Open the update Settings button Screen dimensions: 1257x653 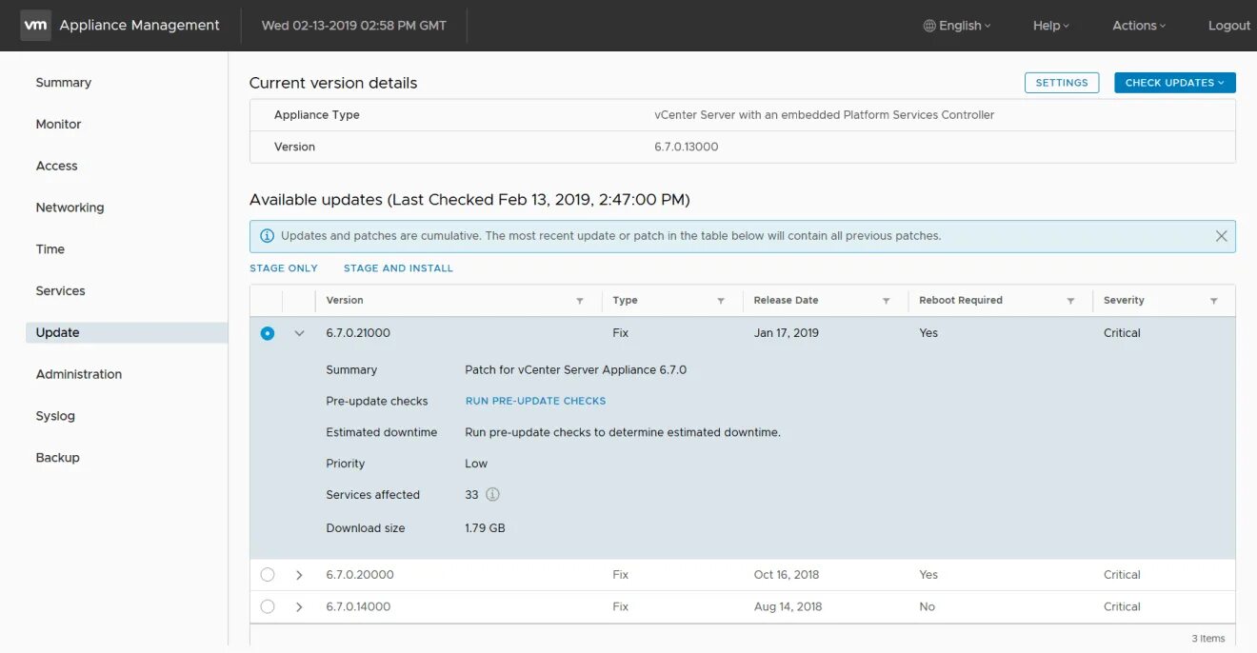1061,83
